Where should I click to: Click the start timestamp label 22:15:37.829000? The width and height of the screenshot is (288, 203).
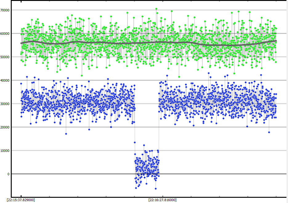coord(21,200)
